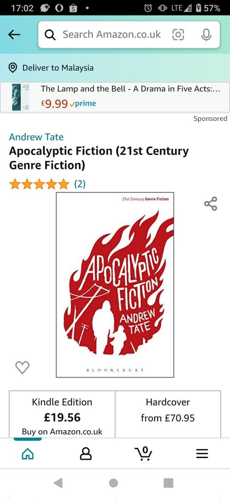Image resolution: width=230 pixels, height=499 pixels.
Task: Tap Android recent apps square button
Action: click(168, 483)
